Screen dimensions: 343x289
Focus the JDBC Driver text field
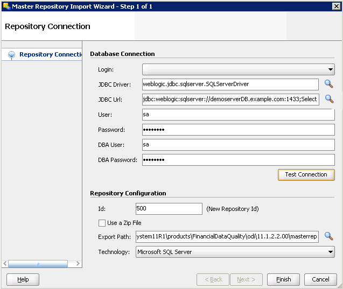click(230, 84)
